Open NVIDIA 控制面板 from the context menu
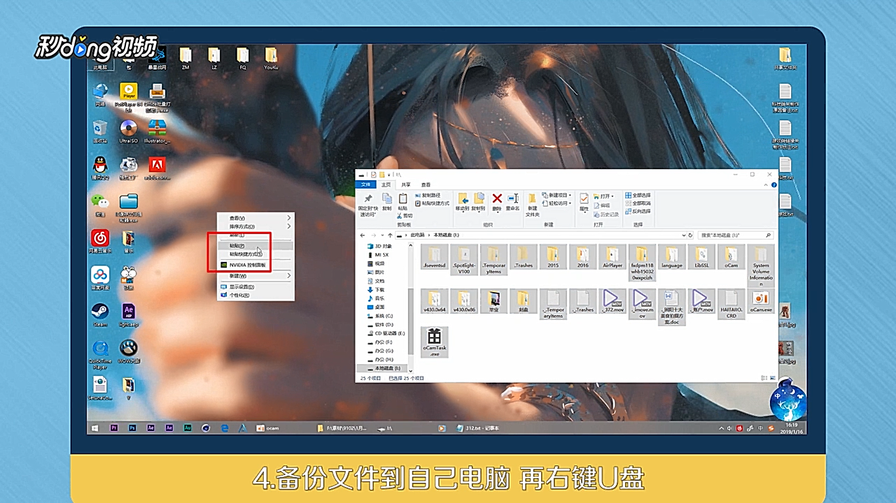Screen dimensions: 896x503 point(256,265)
